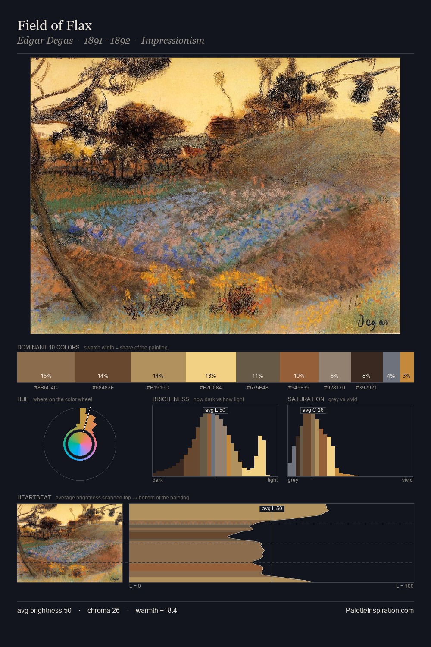431x647 pixels.
Task: Click the hex code #945F39
Action: [x=299, y=387]
